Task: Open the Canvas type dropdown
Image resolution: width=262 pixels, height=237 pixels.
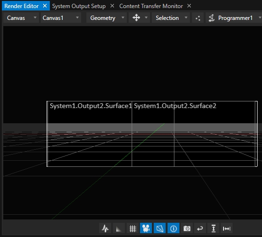Action: pos(21,18)
